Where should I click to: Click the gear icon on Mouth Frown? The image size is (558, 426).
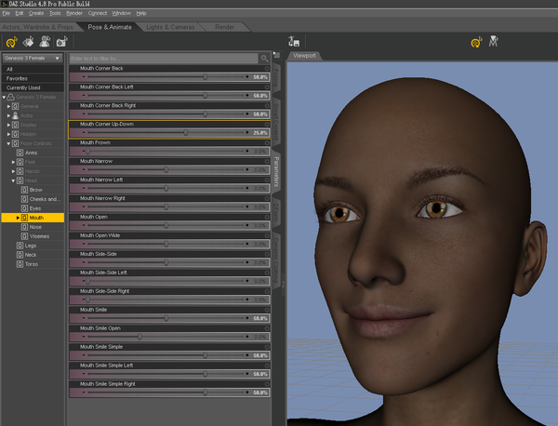coord(268,142)
